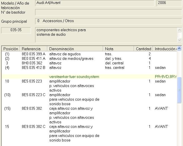Click the Audi A4/Avant model field
This screenshot has height=146, width=183.
(95, 3)
